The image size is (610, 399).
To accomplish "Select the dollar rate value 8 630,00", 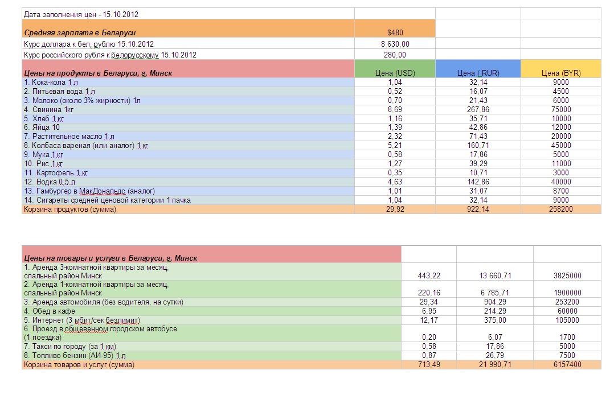I will [395, 44].
